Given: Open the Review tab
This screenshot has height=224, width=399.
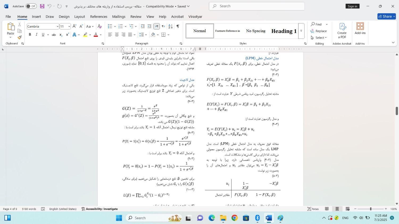Looking at the screenshot, I should [x=136, y=16].
